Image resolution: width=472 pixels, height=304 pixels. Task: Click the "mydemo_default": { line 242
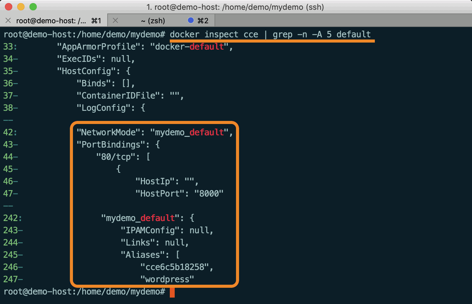148,218
